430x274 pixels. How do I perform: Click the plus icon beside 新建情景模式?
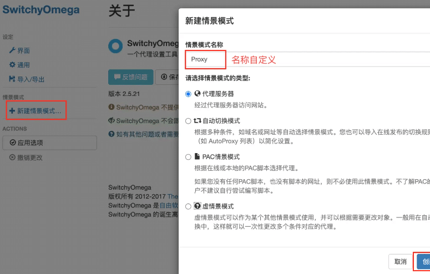pyautogui.click(x=12, y=111)
